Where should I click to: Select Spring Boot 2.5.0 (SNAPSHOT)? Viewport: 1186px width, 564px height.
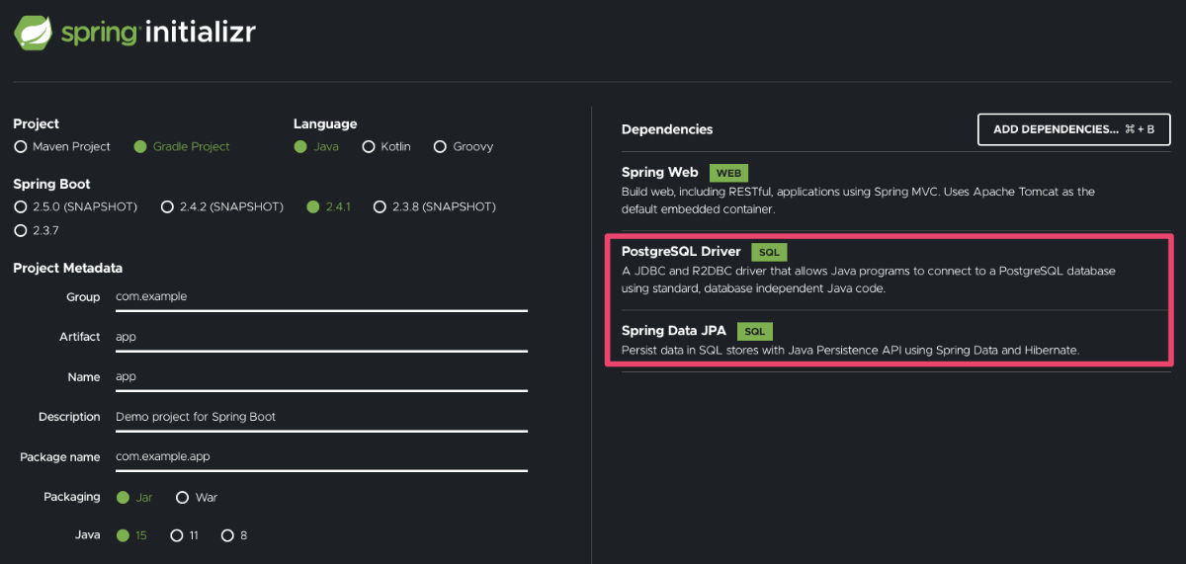click(x=20, y=206)
